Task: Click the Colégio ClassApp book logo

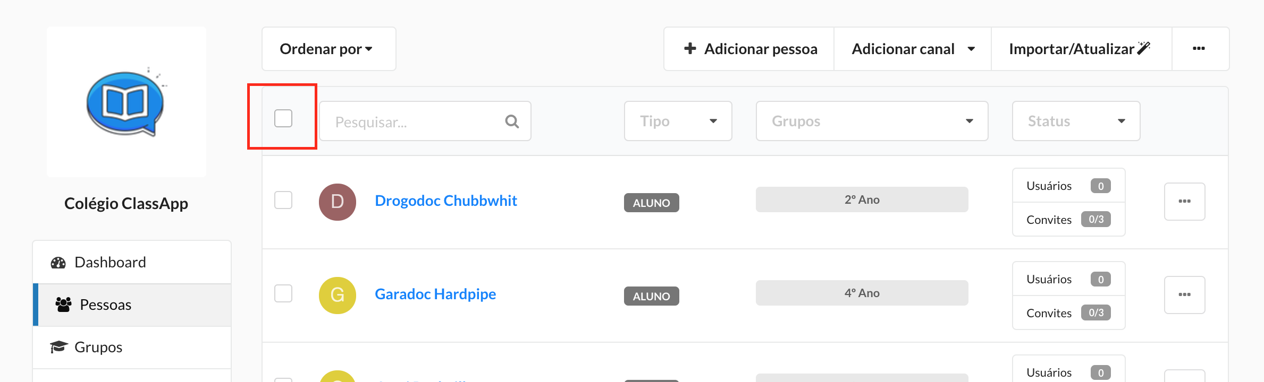Action: tap(127, 102)
